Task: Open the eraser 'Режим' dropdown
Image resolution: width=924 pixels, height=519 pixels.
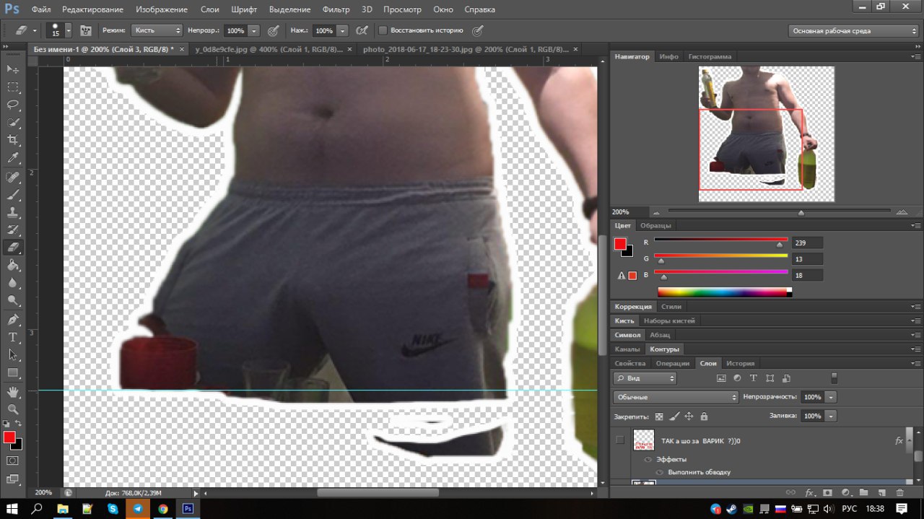Action: pos(157,31)
